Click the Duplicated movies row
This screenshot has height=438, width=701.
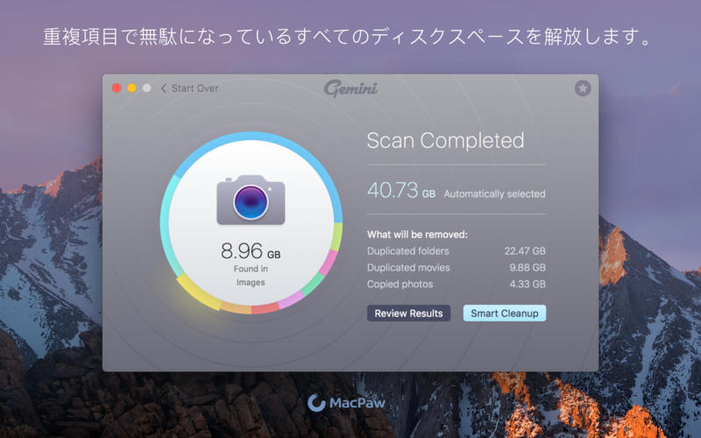tap(456, 268)
